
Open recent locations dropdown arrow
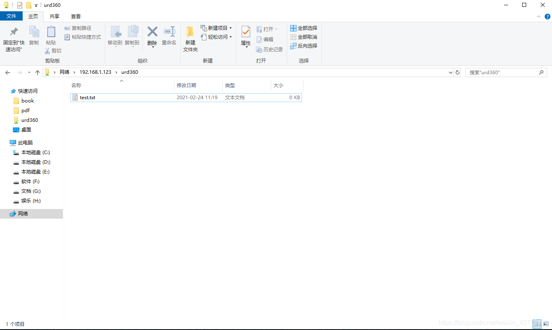coord(29,73)
